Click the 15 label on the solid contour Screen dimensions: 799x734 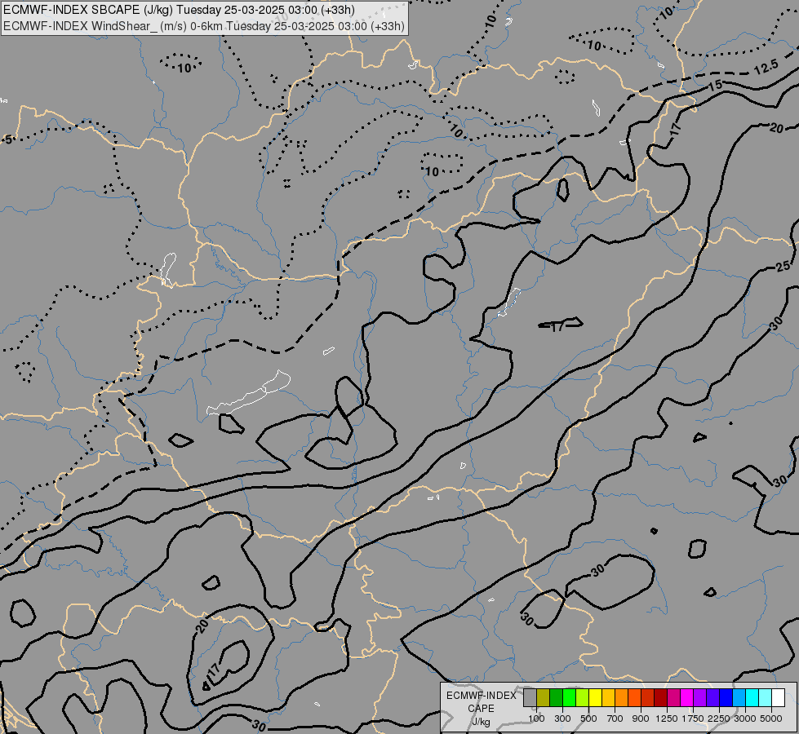716,85
